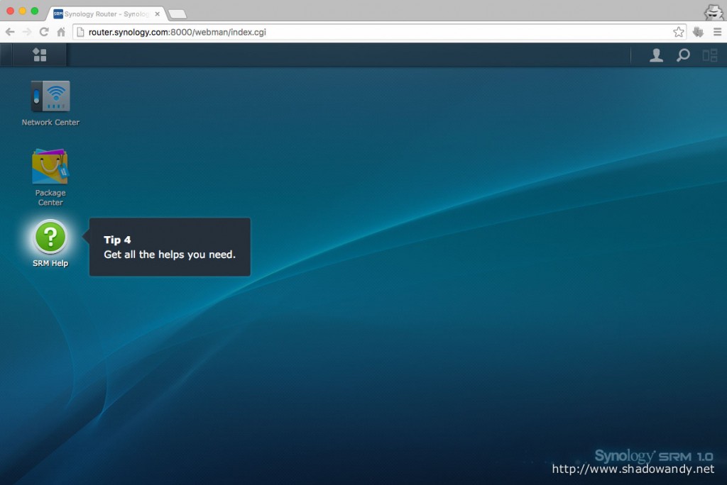Open the Network Center app icon
Image resolution: width=727 pixels, height=485 pixels.
pyautogui.click(x=50, y=96)
